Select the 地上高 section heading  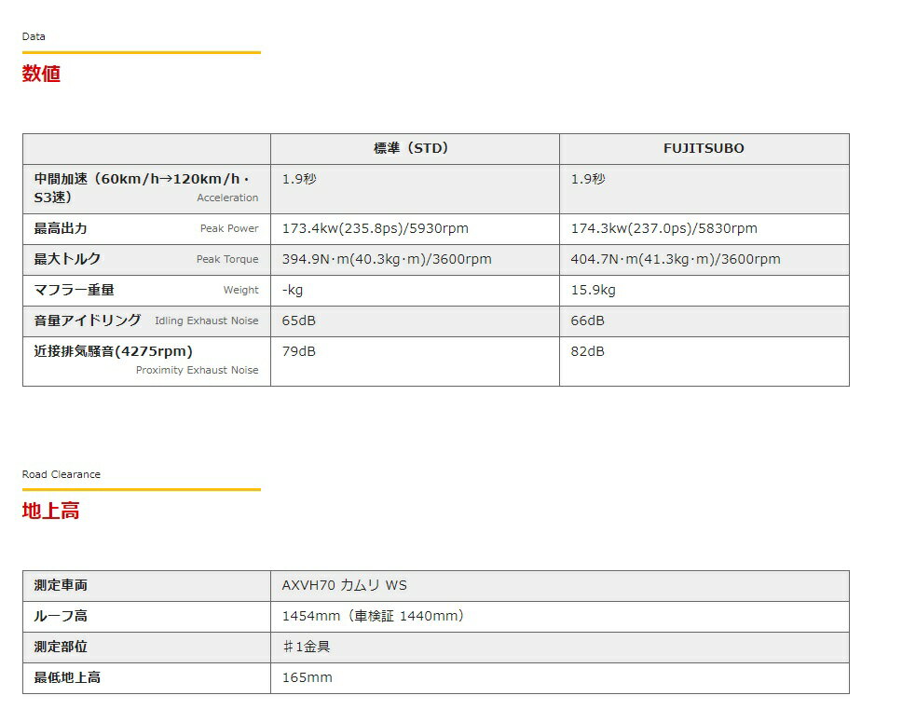coord(51,511)
